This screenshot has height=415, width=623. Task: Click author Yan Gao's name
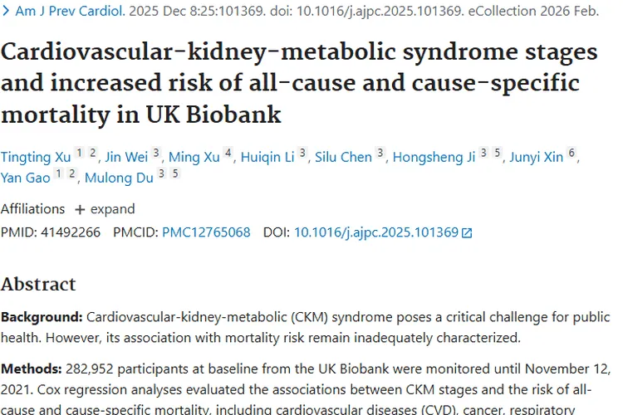click(26, 178)
